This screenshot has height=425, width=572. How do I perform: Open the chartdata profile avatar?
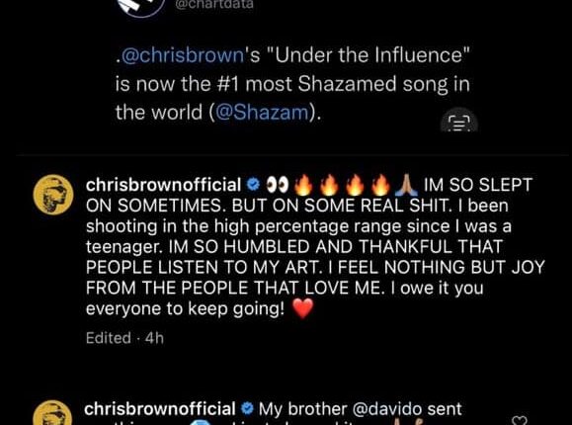(141, 7)
